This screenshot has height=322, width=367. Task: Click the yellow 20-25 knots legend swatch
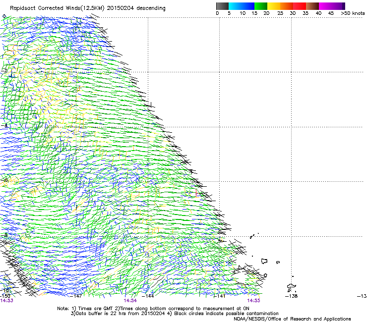coord(274,6)
